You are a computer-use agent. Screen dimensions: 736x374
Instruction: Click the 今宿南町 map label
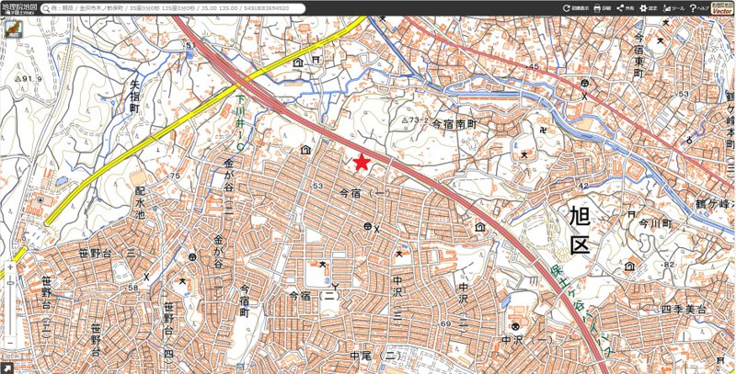tap(455, 121)
